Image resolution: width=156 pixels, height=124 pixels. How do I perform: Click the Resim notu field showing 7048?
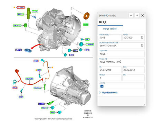tap(110, 38)
